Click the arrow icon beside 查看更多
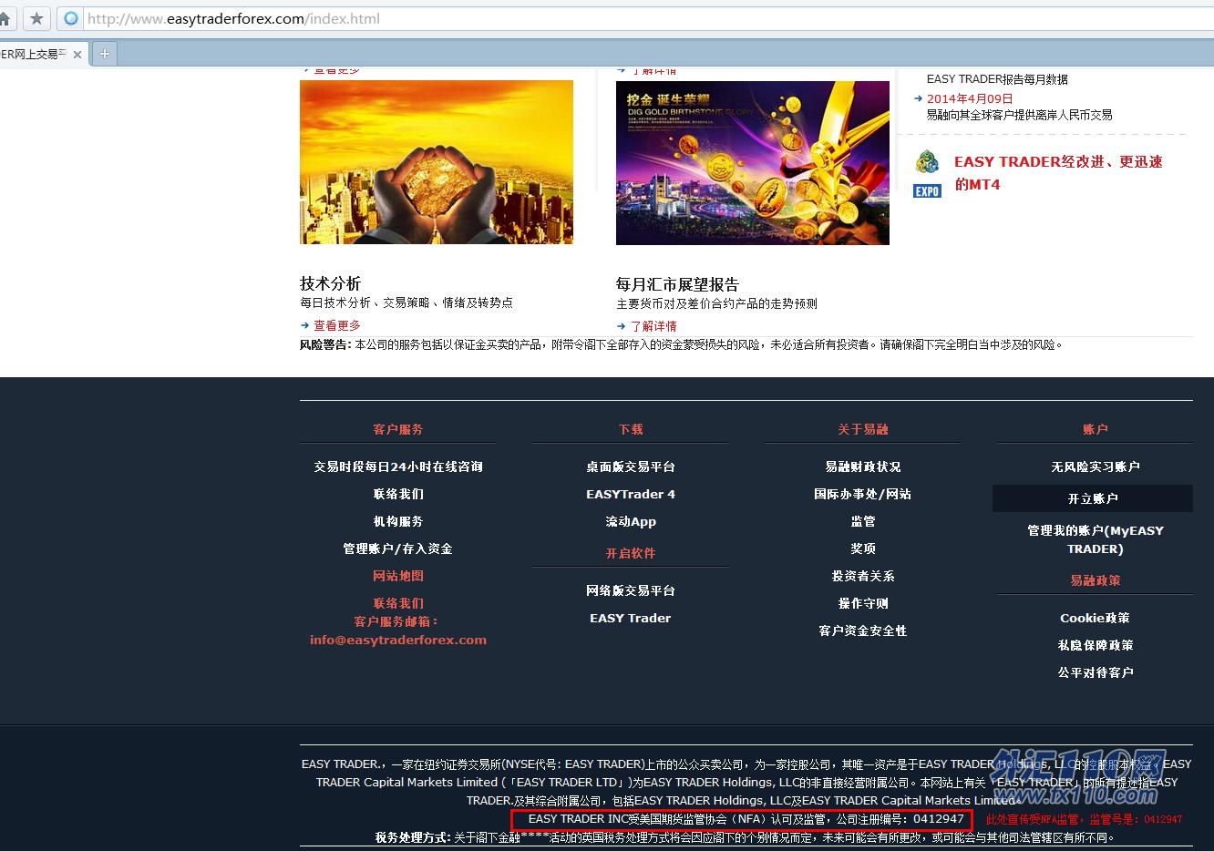Image resolution: width=1214 pixels, height=851 pixels. tap(304, 324)
